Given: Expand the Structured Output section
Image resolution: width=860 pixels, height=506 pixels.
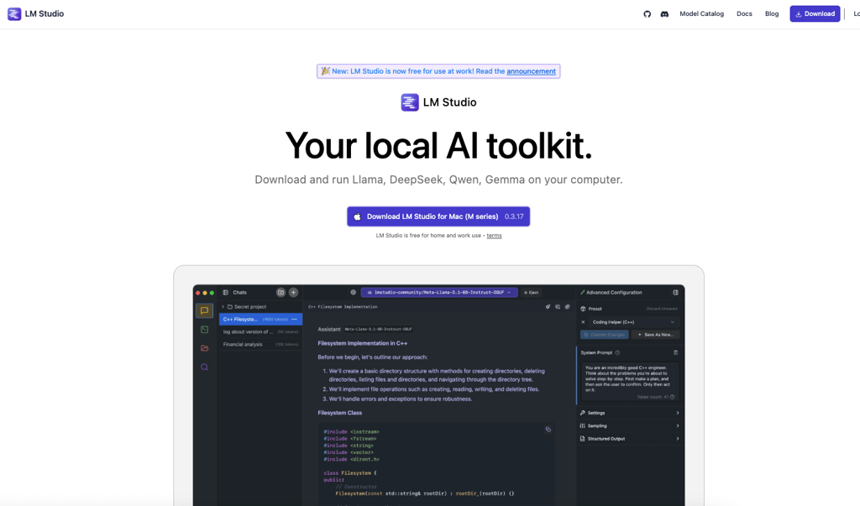Looking at the screenshot, I should (629, 439).
